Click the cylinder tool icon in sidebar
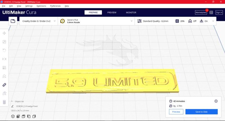The height and width of the screenshot is (121, 225). click(x=4, y=102)
